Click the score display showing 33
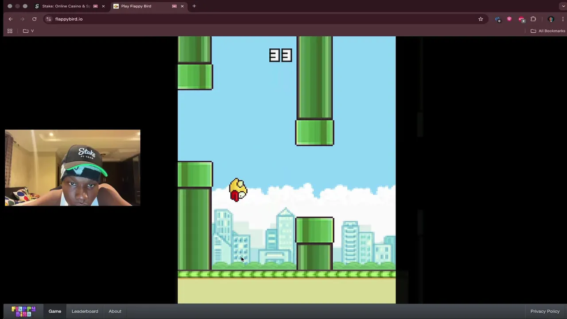Viewport: 567px width, 319px height. [280, 55]
